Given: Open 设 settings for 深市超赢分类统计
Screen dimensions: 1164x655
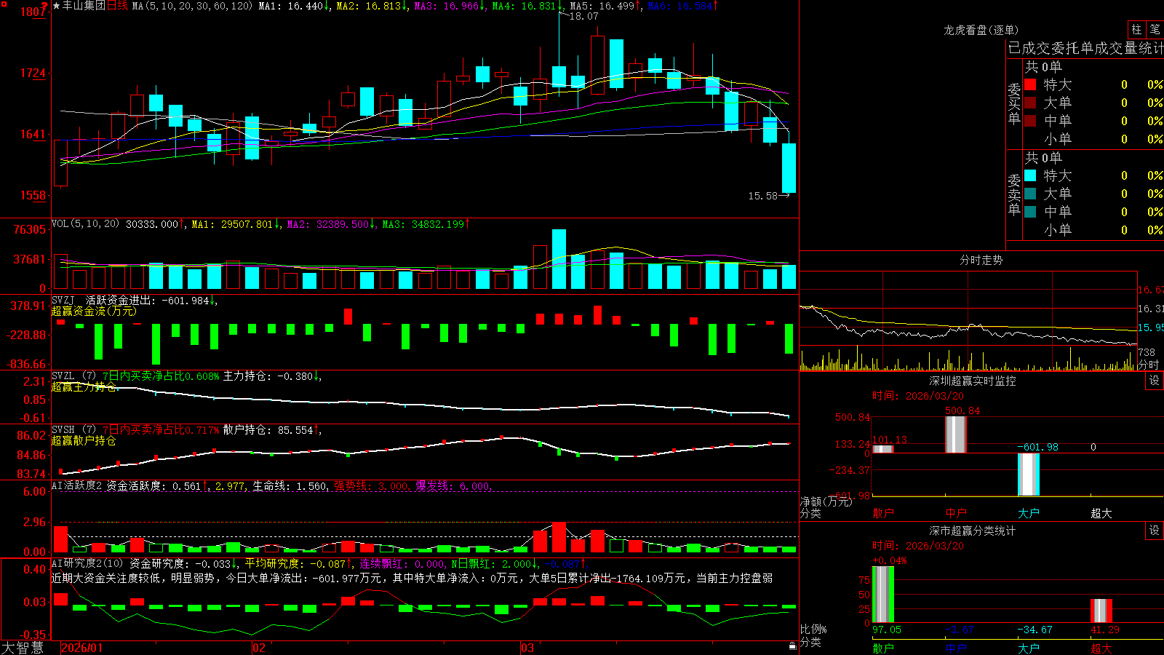Looking at the screenshot, I should coord(1155,531).
